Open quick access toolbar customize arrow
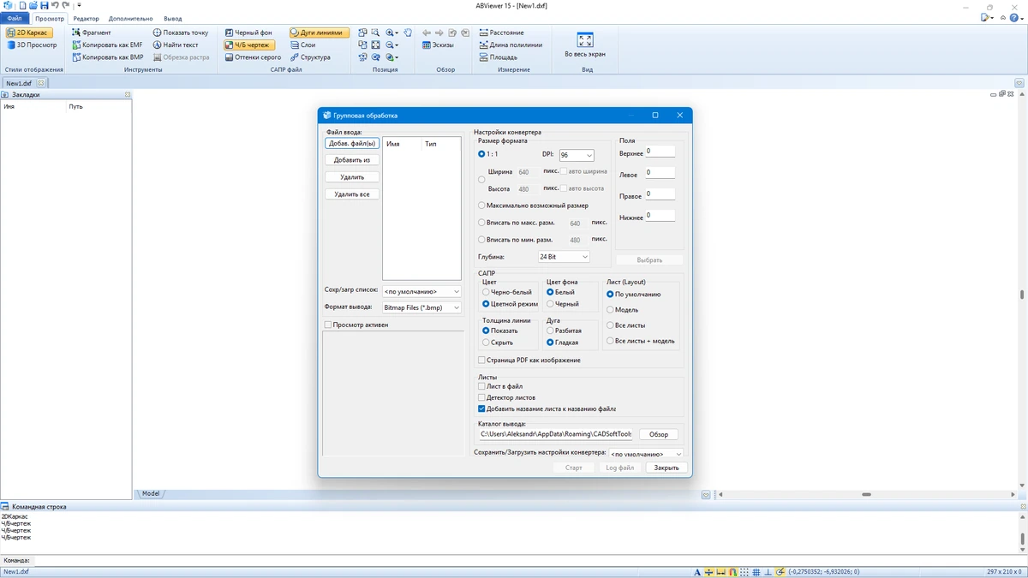This screenshot has height=578, width=1028. pos(79,5)
